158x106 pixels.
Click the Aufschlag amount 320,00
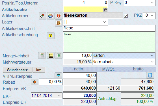coord(137,96)
